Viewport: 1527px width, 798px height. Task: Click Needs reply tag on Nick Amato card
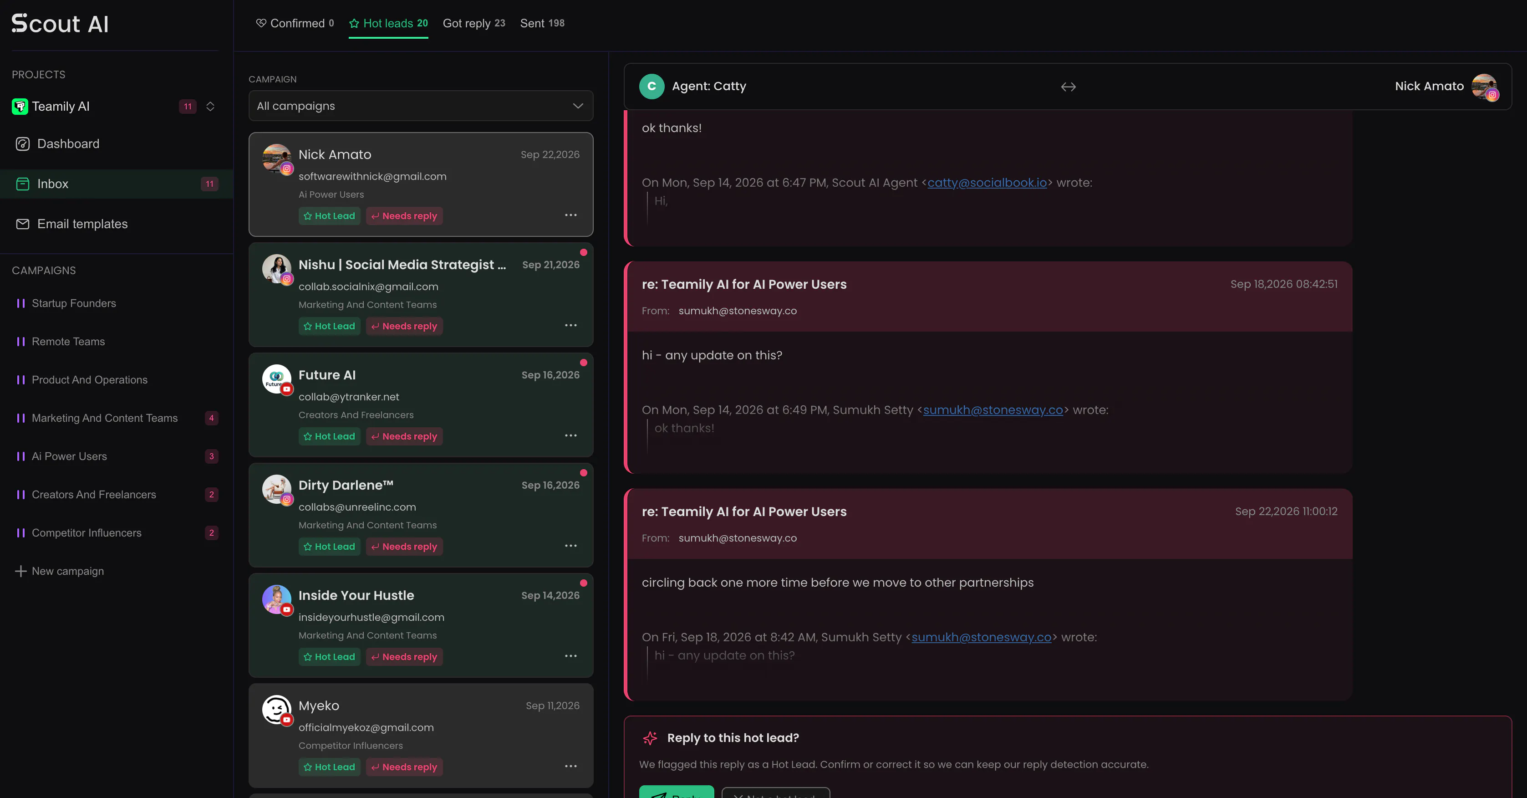(404, 216)
